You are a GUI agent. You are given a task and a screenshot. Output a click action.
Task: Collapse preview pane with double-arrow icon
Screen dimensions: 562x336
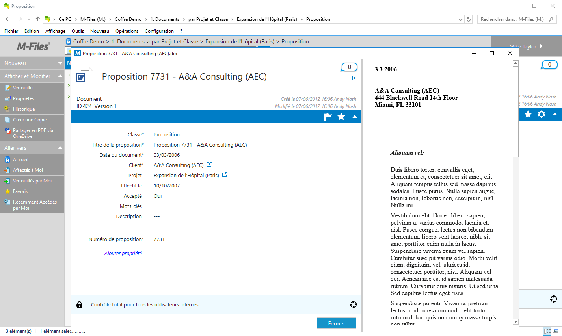point(353,78)
